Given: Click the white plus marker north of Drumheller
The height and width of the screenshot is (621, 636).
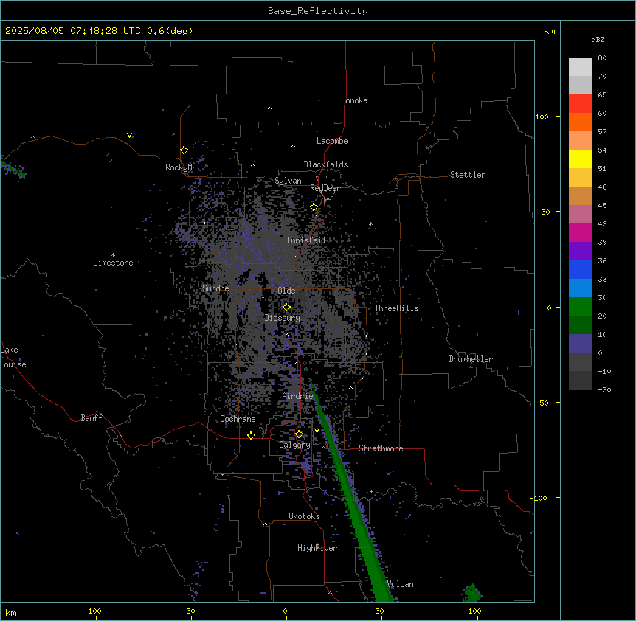Looking at the screenshot, I should (452, 277).
